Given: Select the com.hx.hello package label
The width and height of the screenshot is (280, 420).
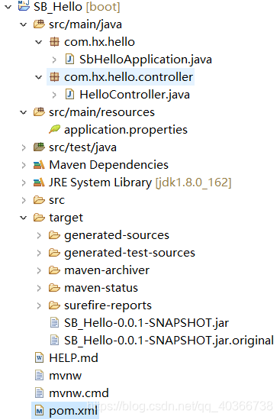Looking at the screenshot, I should pyautogui.click(x=99, y=42).
